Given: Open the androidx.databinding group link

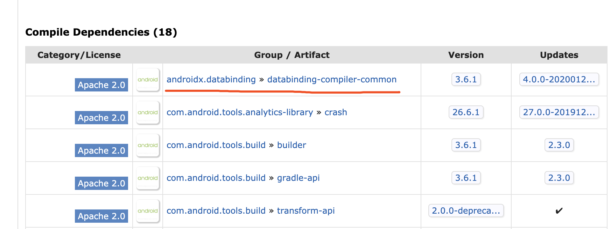Looking at the screenshot, I should [211, 80].
